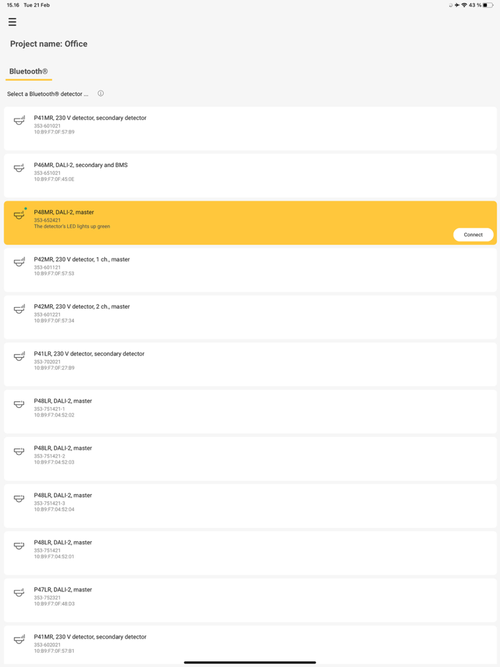Tap the Wi-Fi icon in status bar
Image resolution: width=500 pixels, height=667 pixels.
pyautogui.click(x=464, y=5)
